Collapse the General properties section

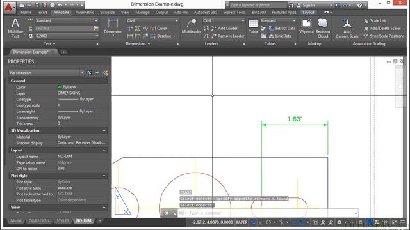click(x=104, y=81)
